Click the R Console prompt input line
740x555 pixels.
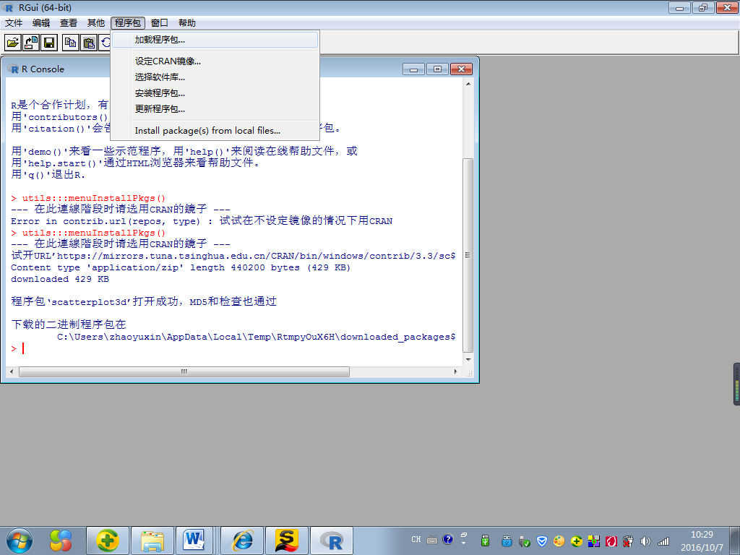[x=233, y=349]
